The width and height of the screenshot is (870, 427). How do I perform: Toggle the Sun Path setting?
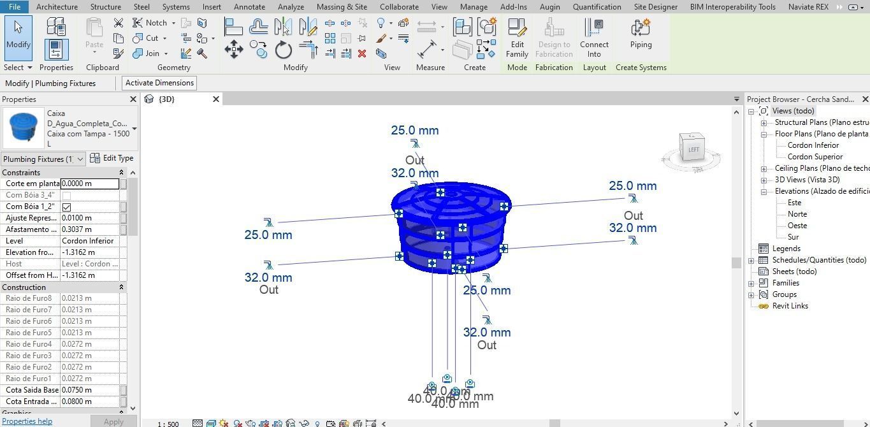tap(225, 423)
